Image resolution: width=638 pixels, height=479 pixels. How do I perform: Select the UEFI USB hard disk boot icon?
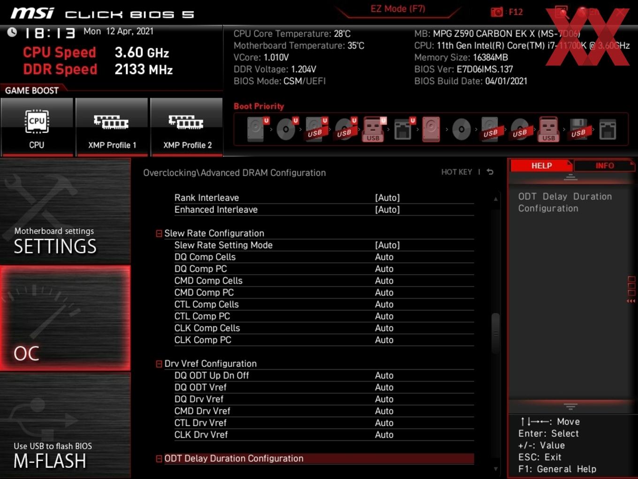click(316, 129)
